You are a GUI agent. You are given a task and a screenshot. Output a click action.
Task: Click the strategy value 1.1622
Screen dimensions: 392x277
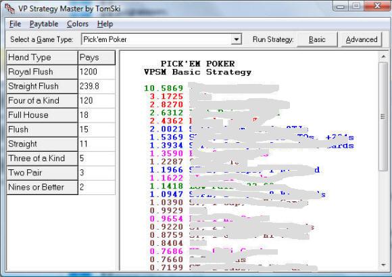166,178
